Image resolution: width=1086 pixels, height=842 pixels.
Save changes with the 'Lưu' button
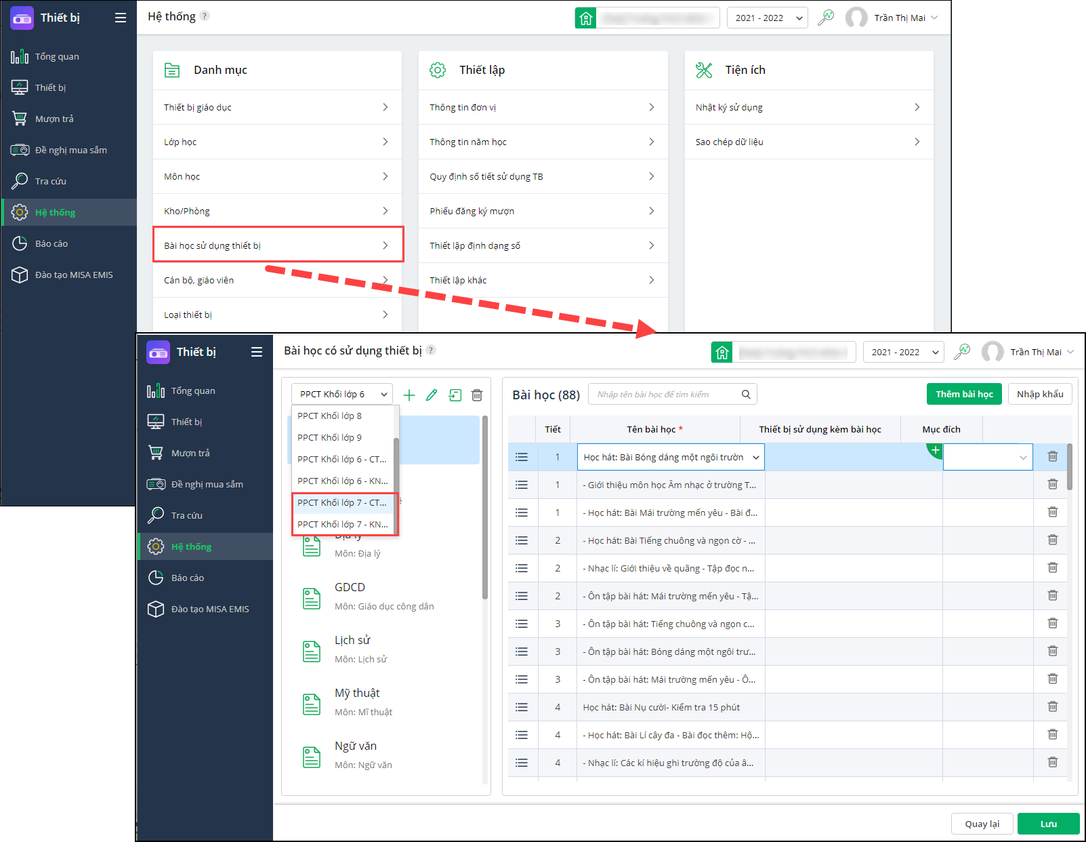click(1048, 824)
